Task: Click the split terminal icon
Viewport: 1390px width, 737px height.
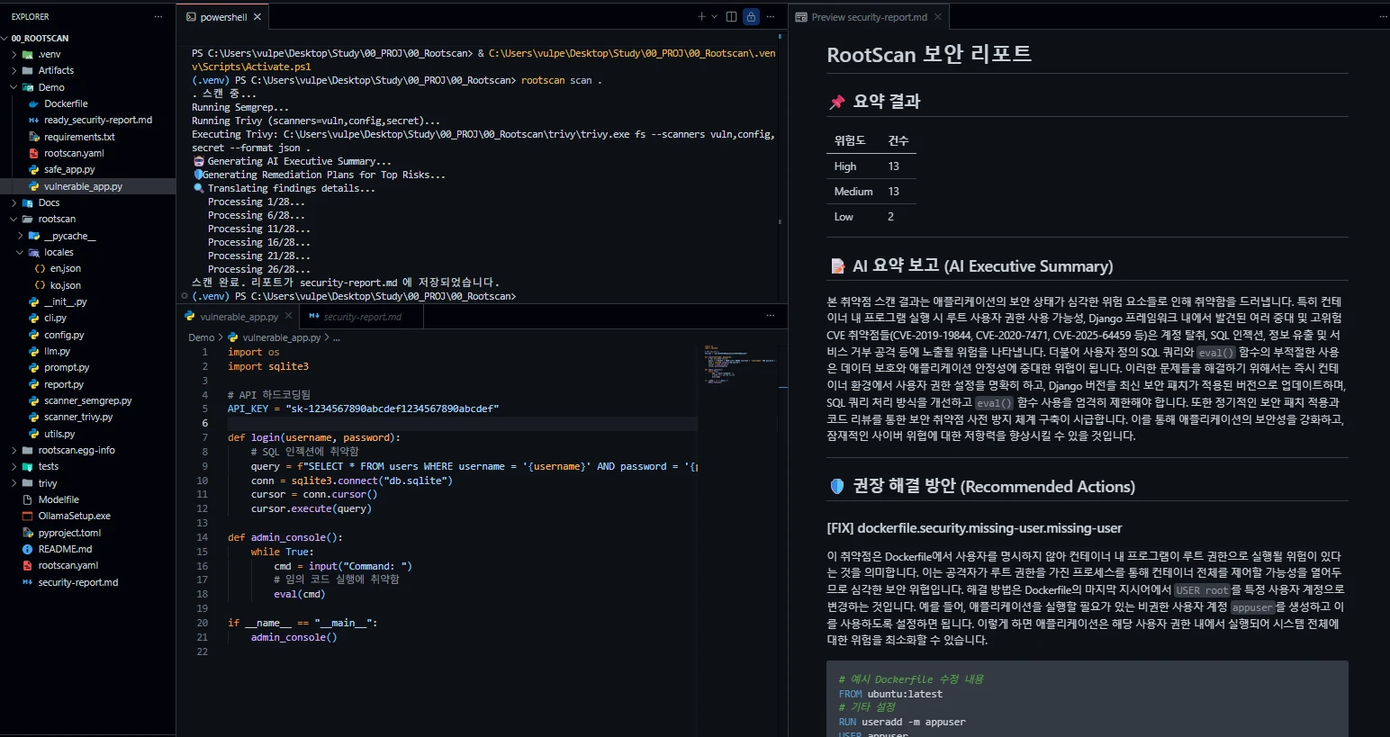Action: (731, 16)
